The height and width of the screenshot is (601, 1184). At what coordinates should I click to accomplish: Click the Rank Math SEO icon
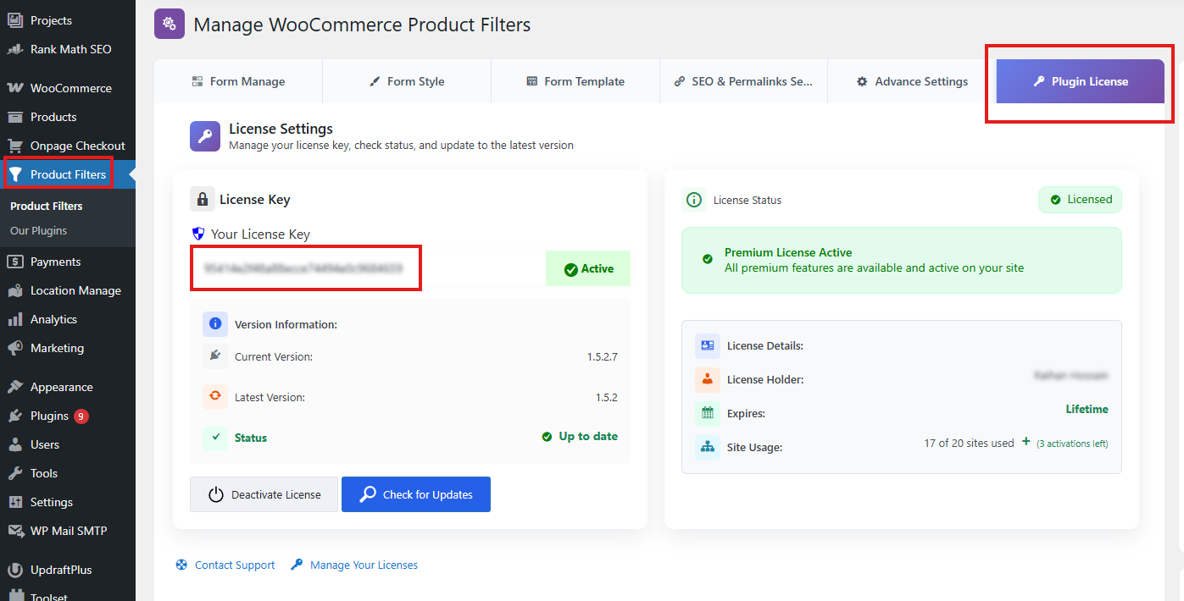click(15, 49)
